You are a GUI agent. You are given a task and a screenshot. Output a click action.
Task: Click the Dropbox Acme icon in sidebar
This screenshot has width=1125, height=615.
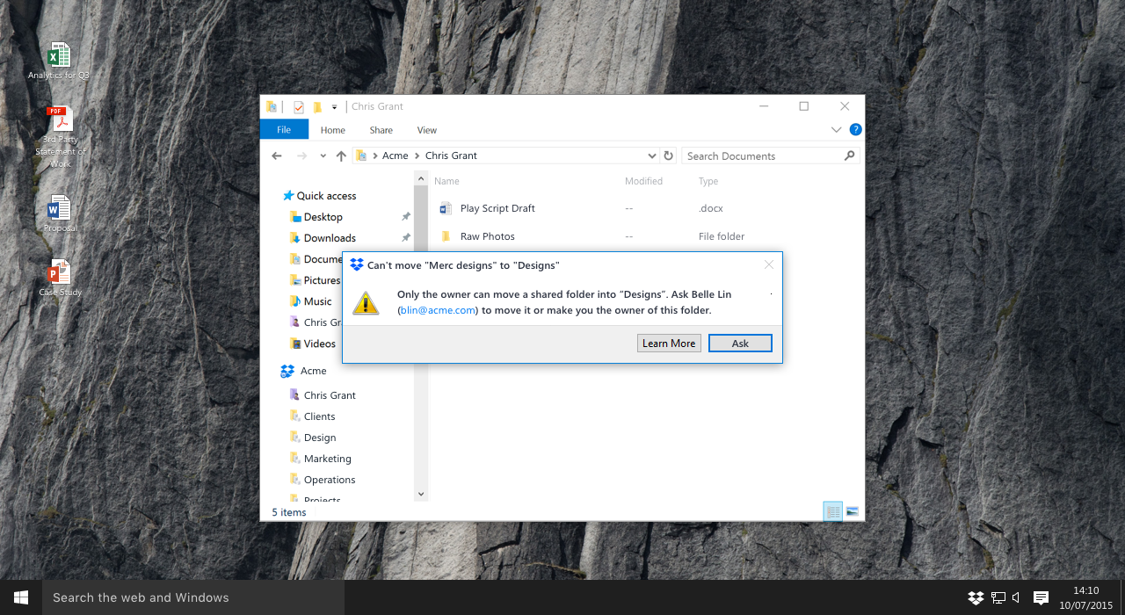point(287,371)
